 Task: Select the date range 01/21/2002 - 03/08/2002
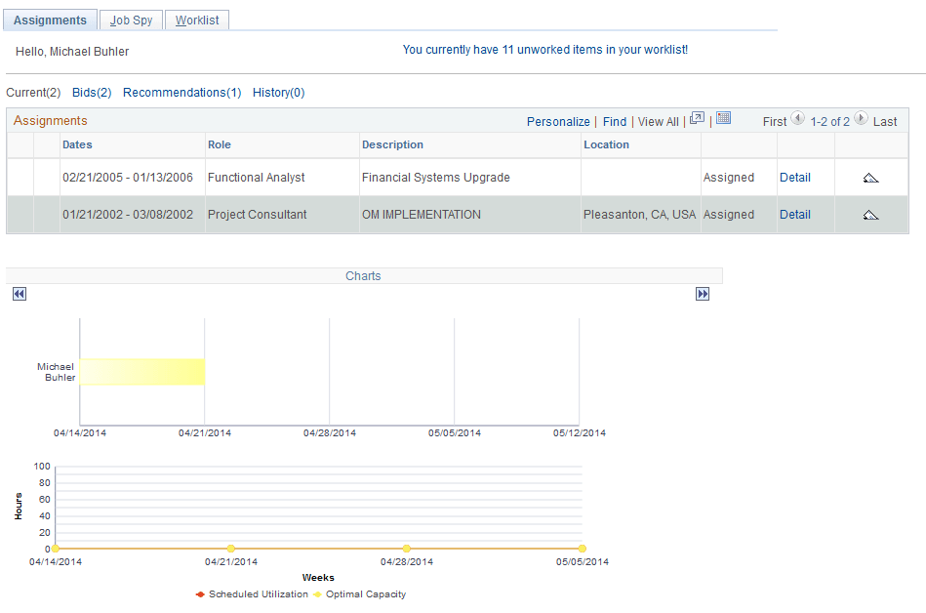pos(128,215)
